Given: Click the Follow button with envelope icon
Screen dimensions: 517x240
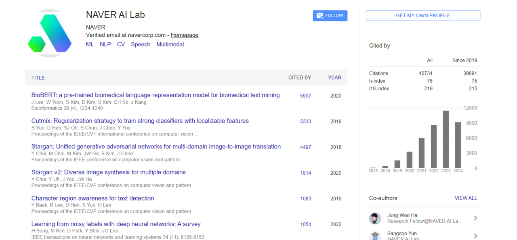Looking at the screenshot, I should pyautogui.click(x=330, y=16).
